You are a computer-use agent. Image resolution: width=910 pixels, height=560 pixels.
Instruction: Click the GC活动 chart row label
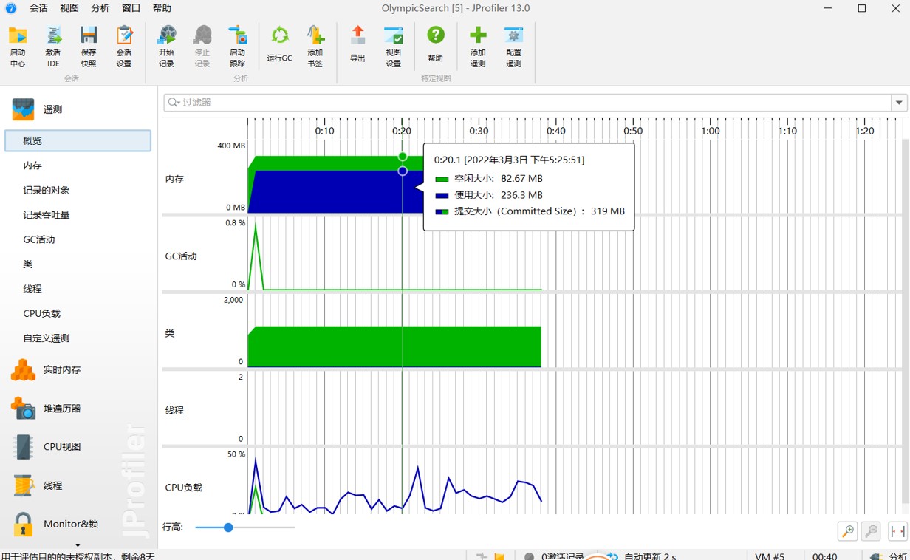(x=181, y=256)
